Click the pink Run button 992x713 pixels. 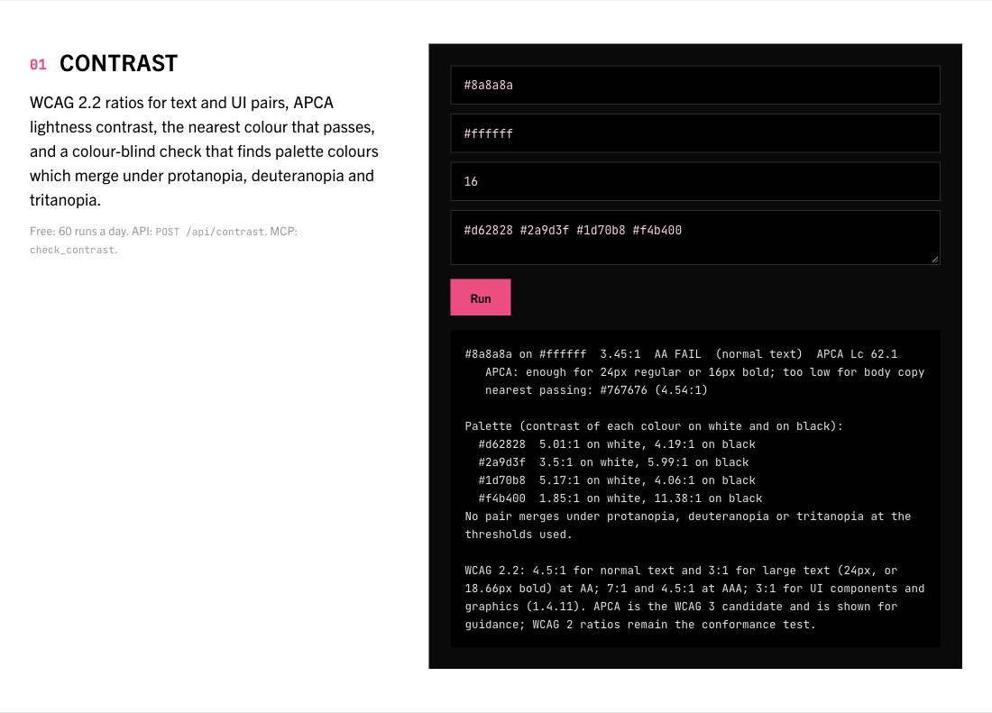click(480, 297)
